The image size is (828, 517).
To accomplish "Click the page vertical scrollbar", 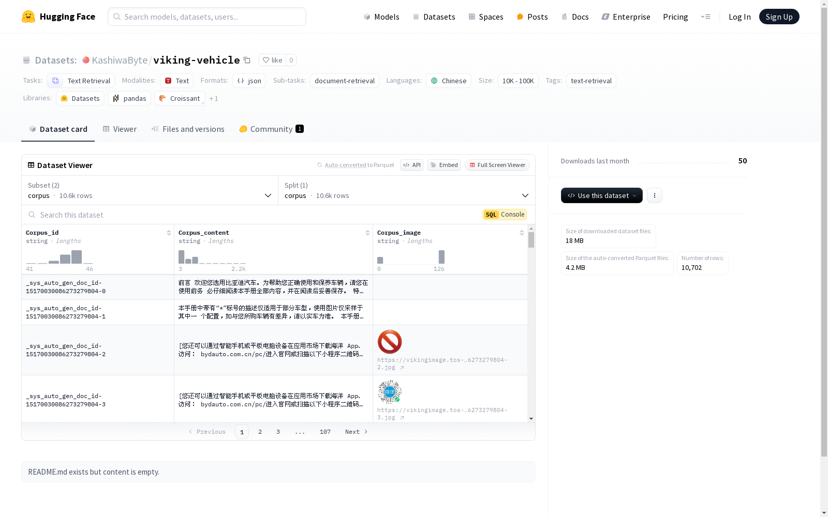I will pos(824,233).
